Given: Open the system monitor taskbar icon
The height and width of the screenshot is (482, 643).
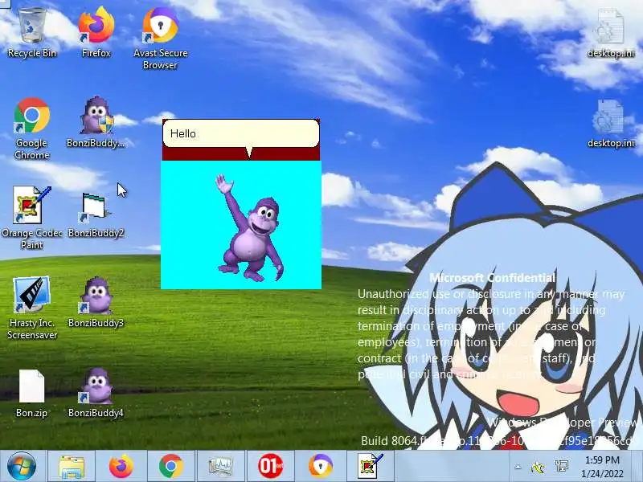Looking at the screenshot, I should 220,467.
